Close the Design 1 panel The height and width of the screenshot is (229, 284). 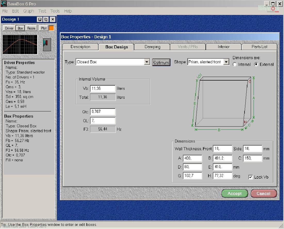pyautogui.click(x=53, y=19)
